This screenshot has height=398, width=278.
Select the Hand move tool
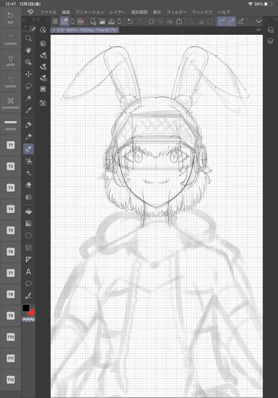click(x=29, y=50)
